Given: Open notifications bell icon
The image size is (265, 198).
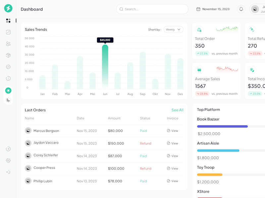Looking at the screenshot, I should click(241, 9).
